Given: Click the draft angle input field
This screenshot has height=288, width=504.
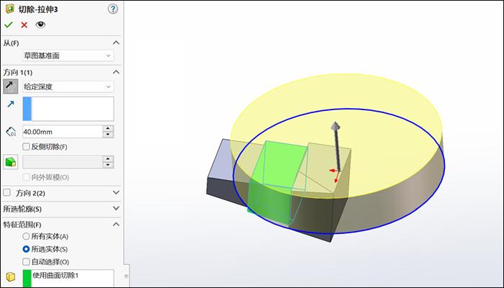Looking at the screenshot, I should click(63, 162).
